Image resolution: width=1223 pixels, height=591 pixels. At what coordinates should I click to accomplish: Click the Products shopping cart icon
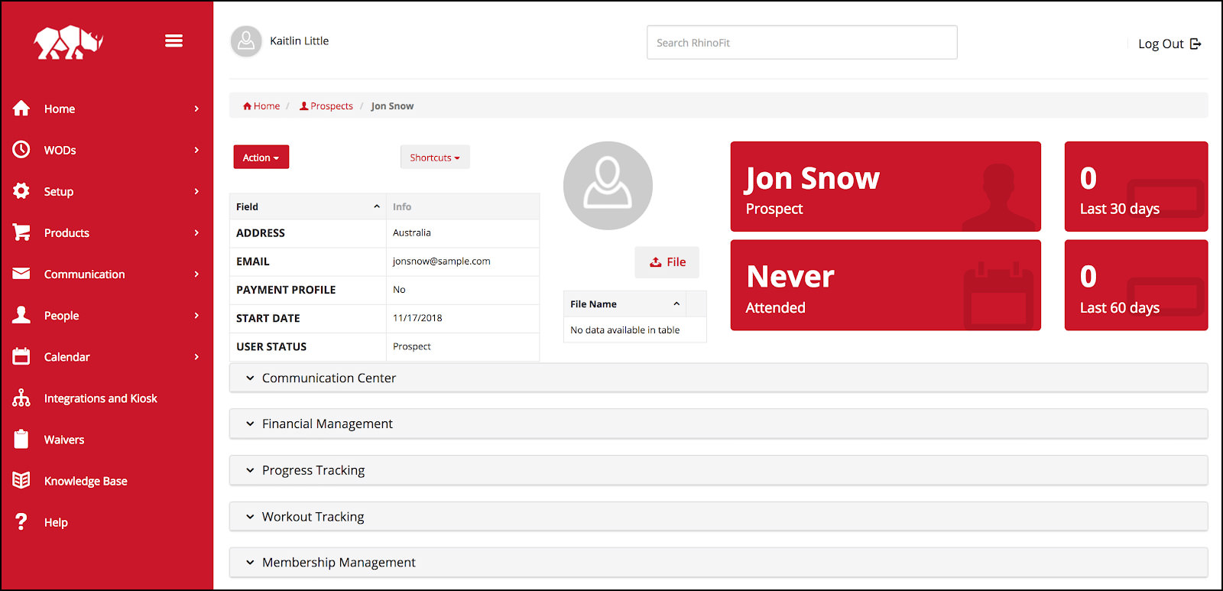(x=21, y=232)
